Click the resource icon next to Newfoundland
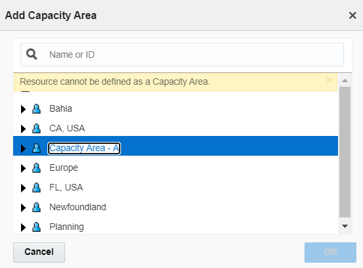Screen dimensions: 363x268 (36, 207)
